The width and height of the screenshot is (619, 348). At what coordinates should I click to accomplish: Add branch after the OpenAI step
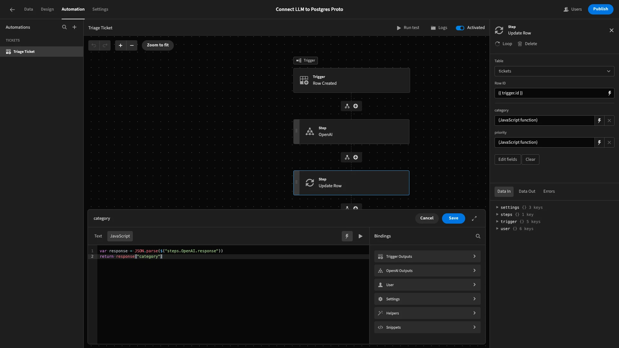point(347,157)
